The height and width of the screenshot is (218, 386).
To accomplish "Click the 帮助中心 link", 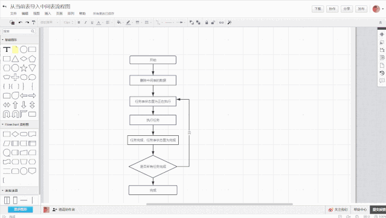I will point(360,210).
